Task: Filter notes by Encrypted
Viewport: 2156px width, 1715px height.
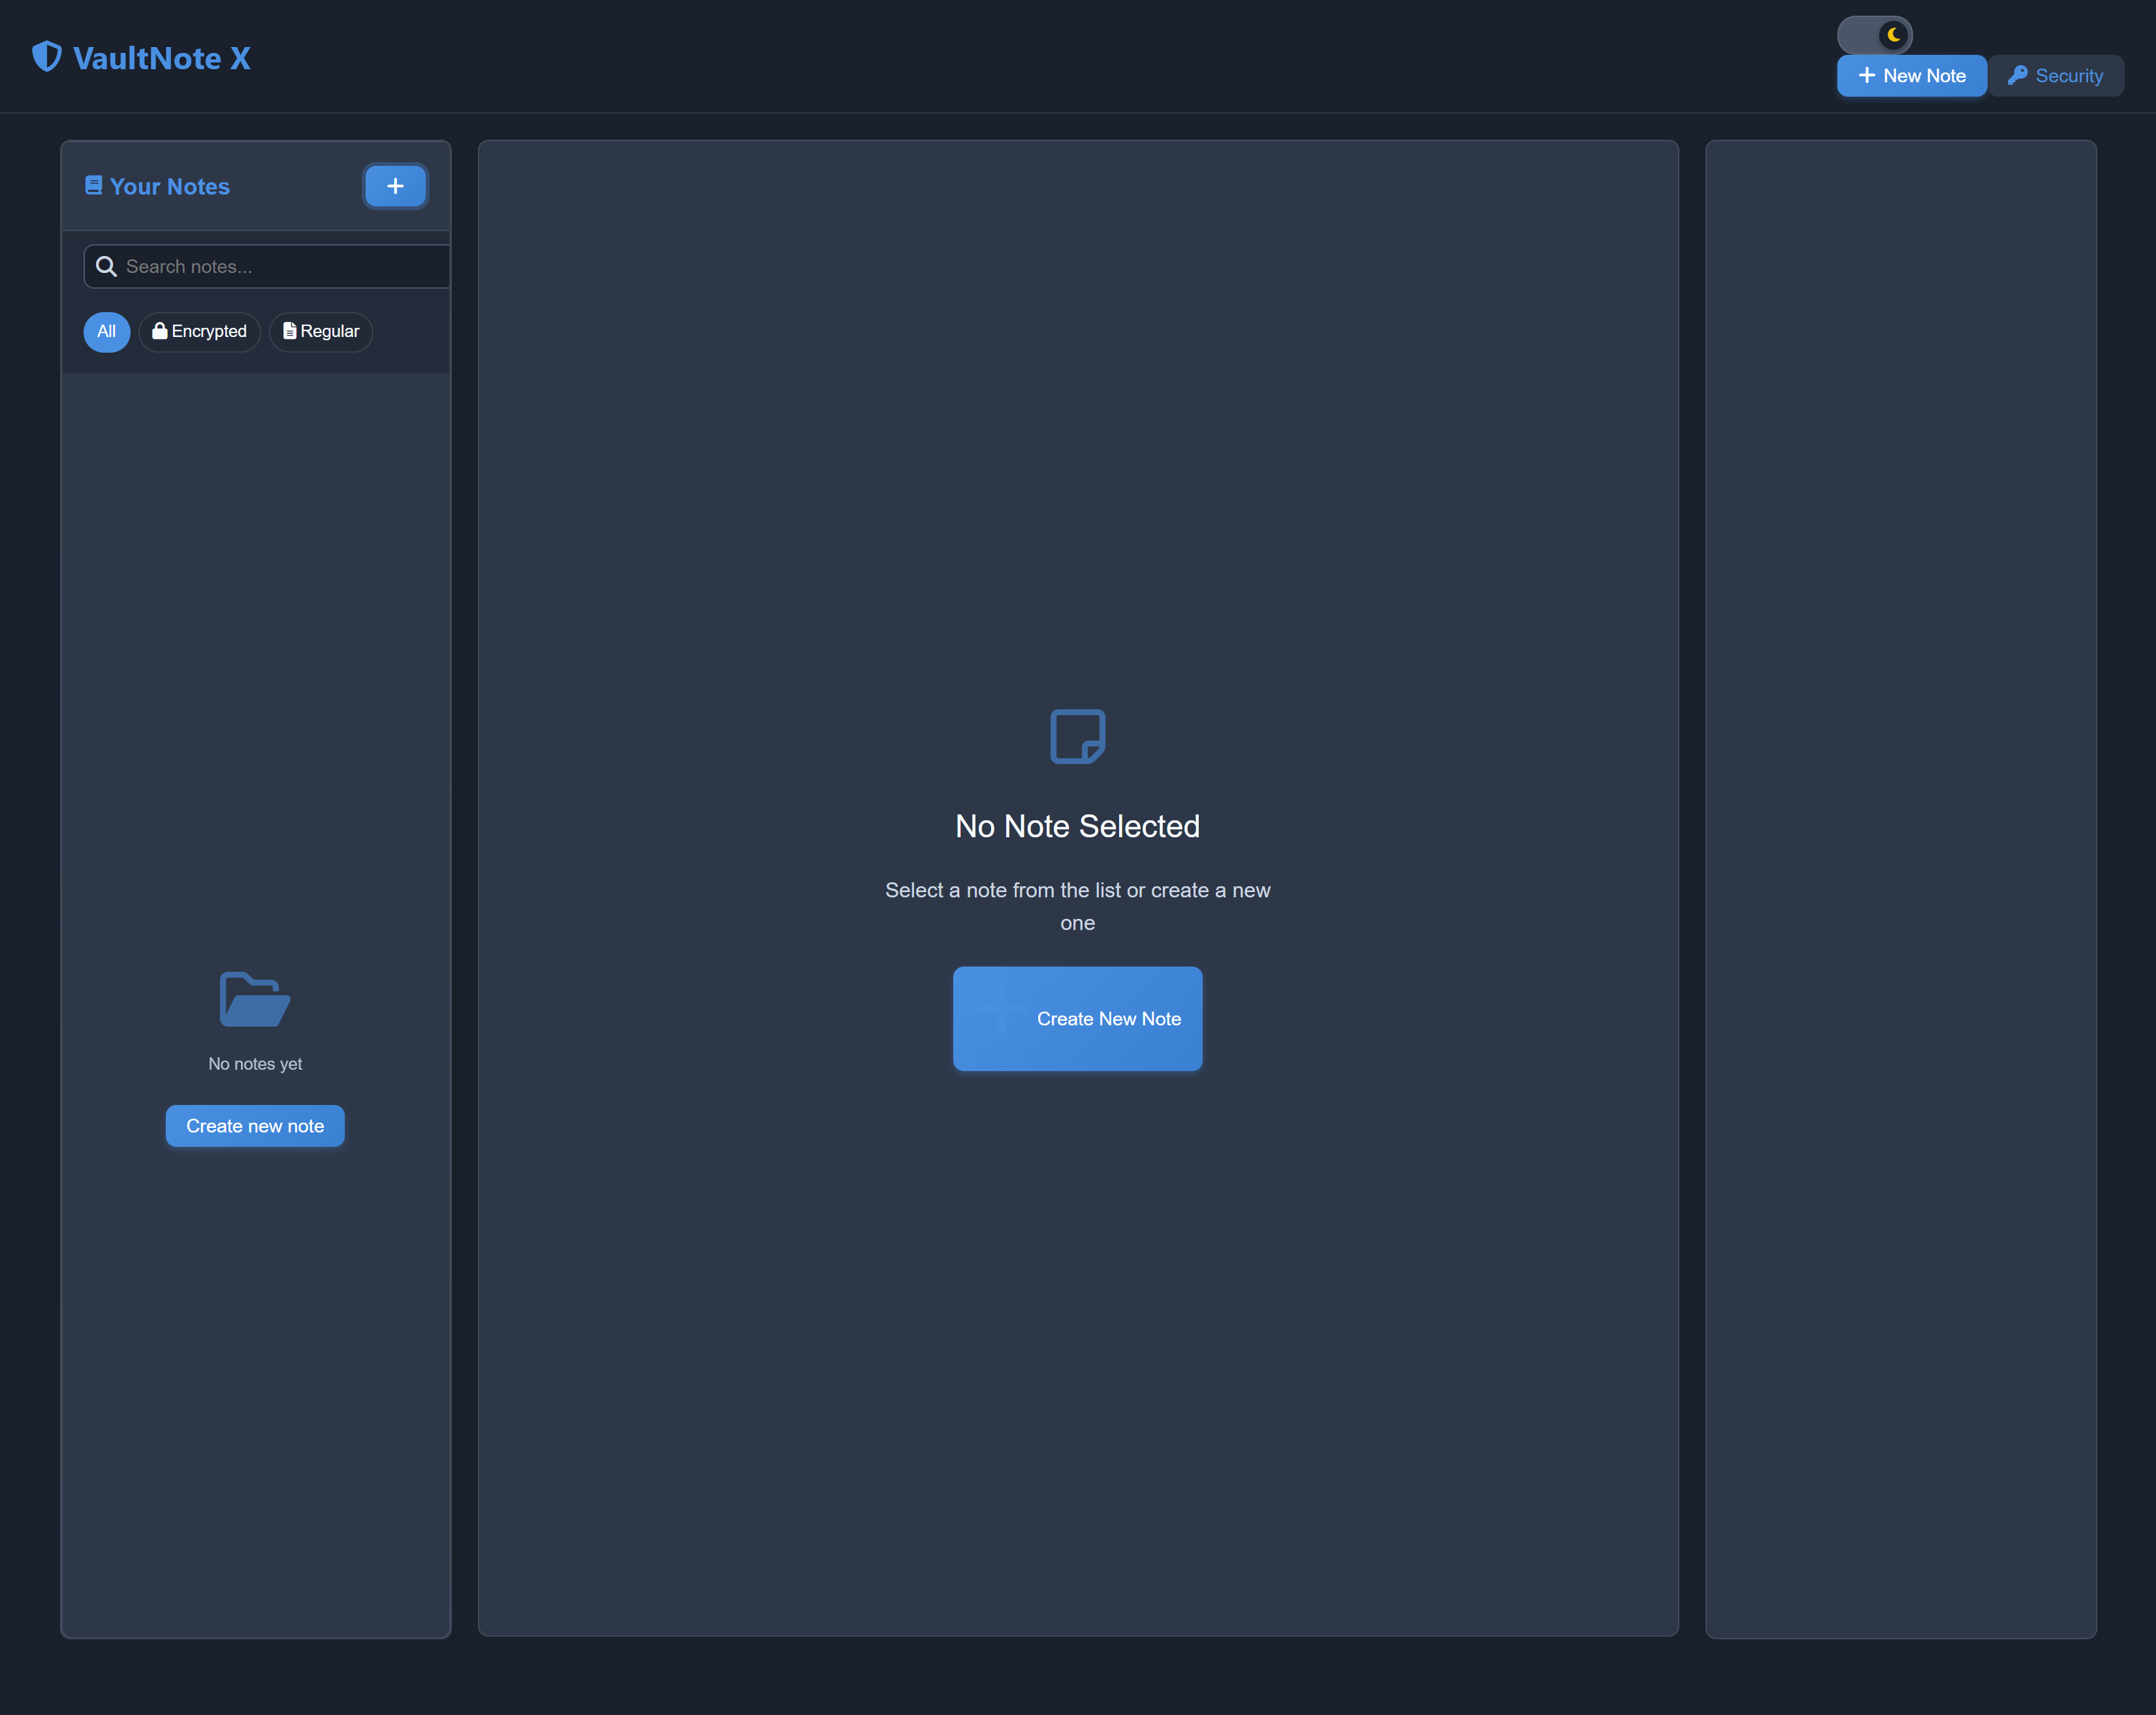Action: point(200,332)
